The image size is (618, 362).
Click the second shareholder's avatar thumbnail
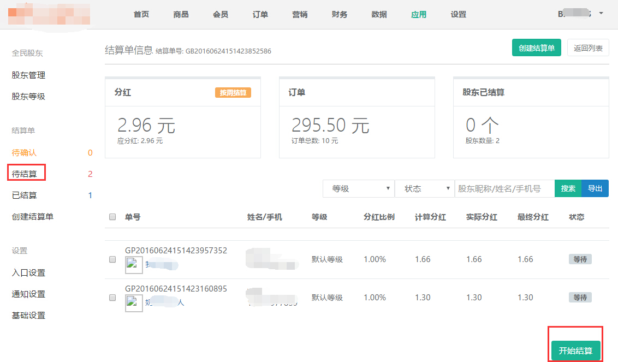[134, 303]
